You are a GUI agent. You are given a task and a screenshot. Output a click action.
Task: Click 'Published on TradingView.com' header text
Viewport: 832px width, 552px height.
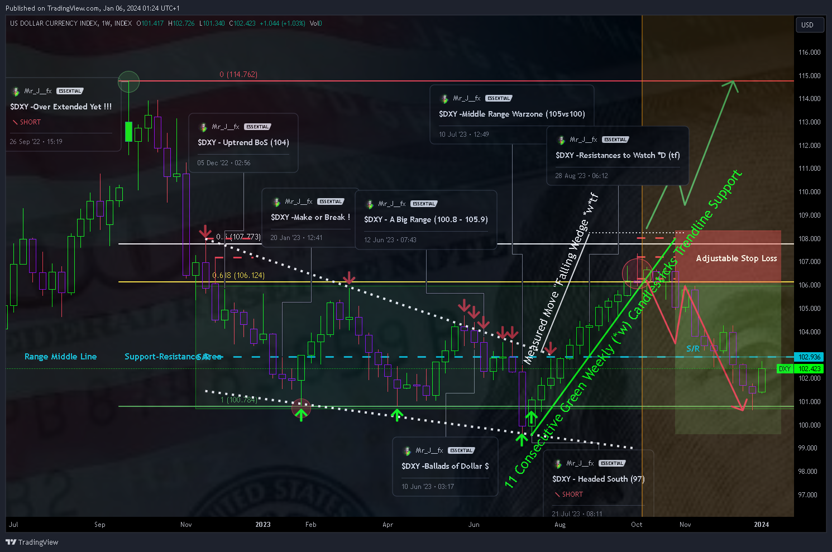(x=52, y=8)
